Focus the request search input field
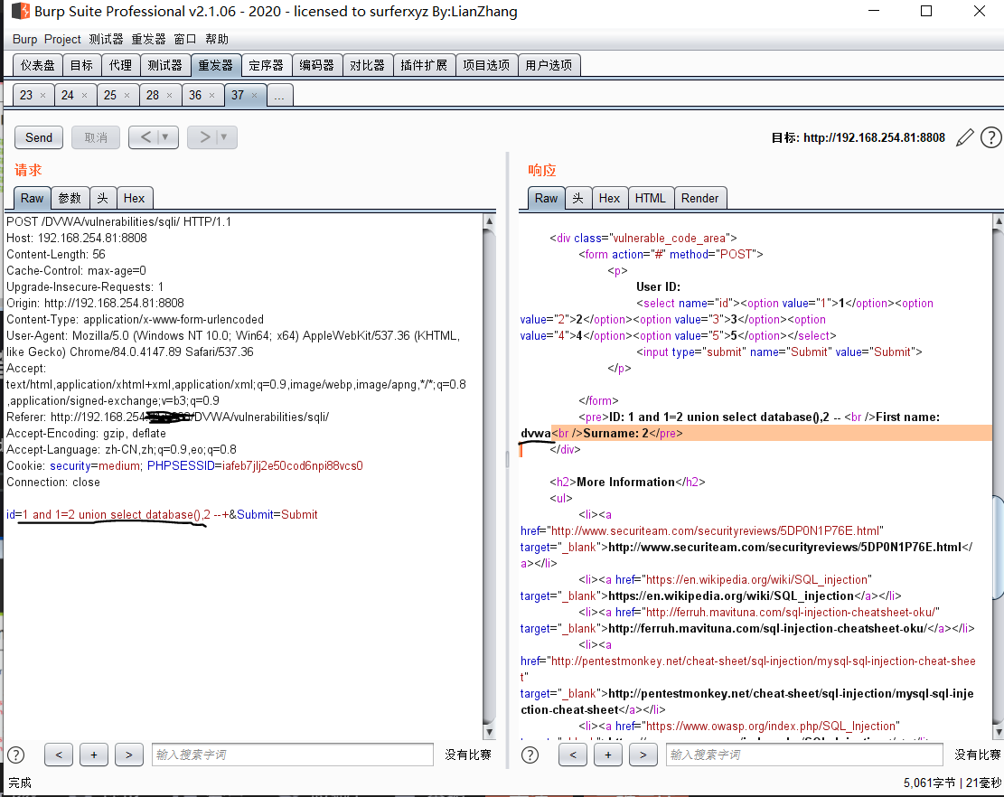 pos(293,755)
